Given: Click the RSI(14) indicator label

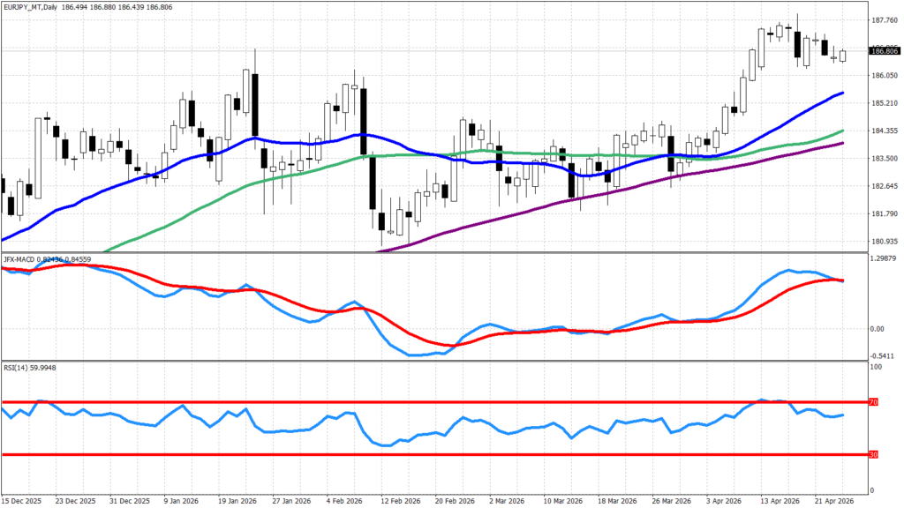Looking at the screenshot, I should (19, 366).
